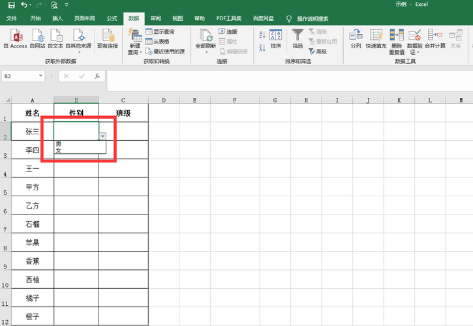Switch to the 视图 ribbon tab
Image resolution: width=473 pixels, height=326 pixels.
[x=177, y=18]
